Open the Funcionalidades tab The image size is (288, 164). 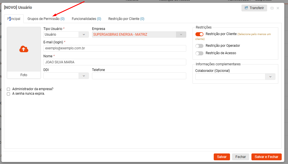(x=86, y=19)
